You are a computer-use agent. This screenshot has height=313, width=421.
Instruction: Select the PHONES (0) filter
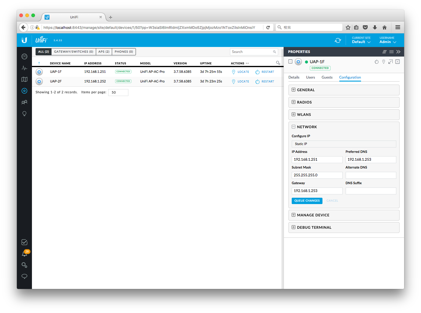tap(124, 52)
